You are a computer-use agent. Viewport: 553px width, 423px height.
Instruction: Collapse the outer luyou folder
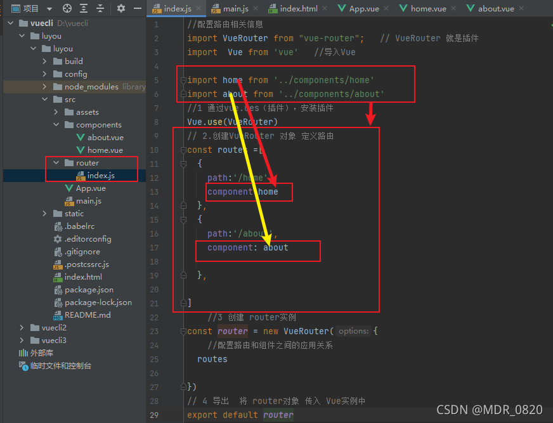(x=22, y=36)
